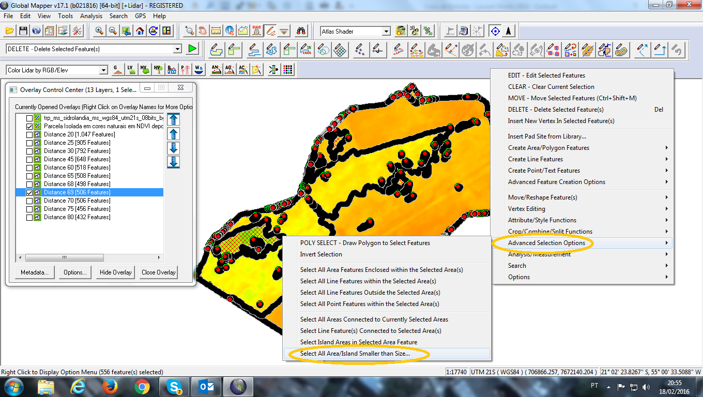Open the Atlas Shader dropdown
703x397 pixels.
point(386,32)
